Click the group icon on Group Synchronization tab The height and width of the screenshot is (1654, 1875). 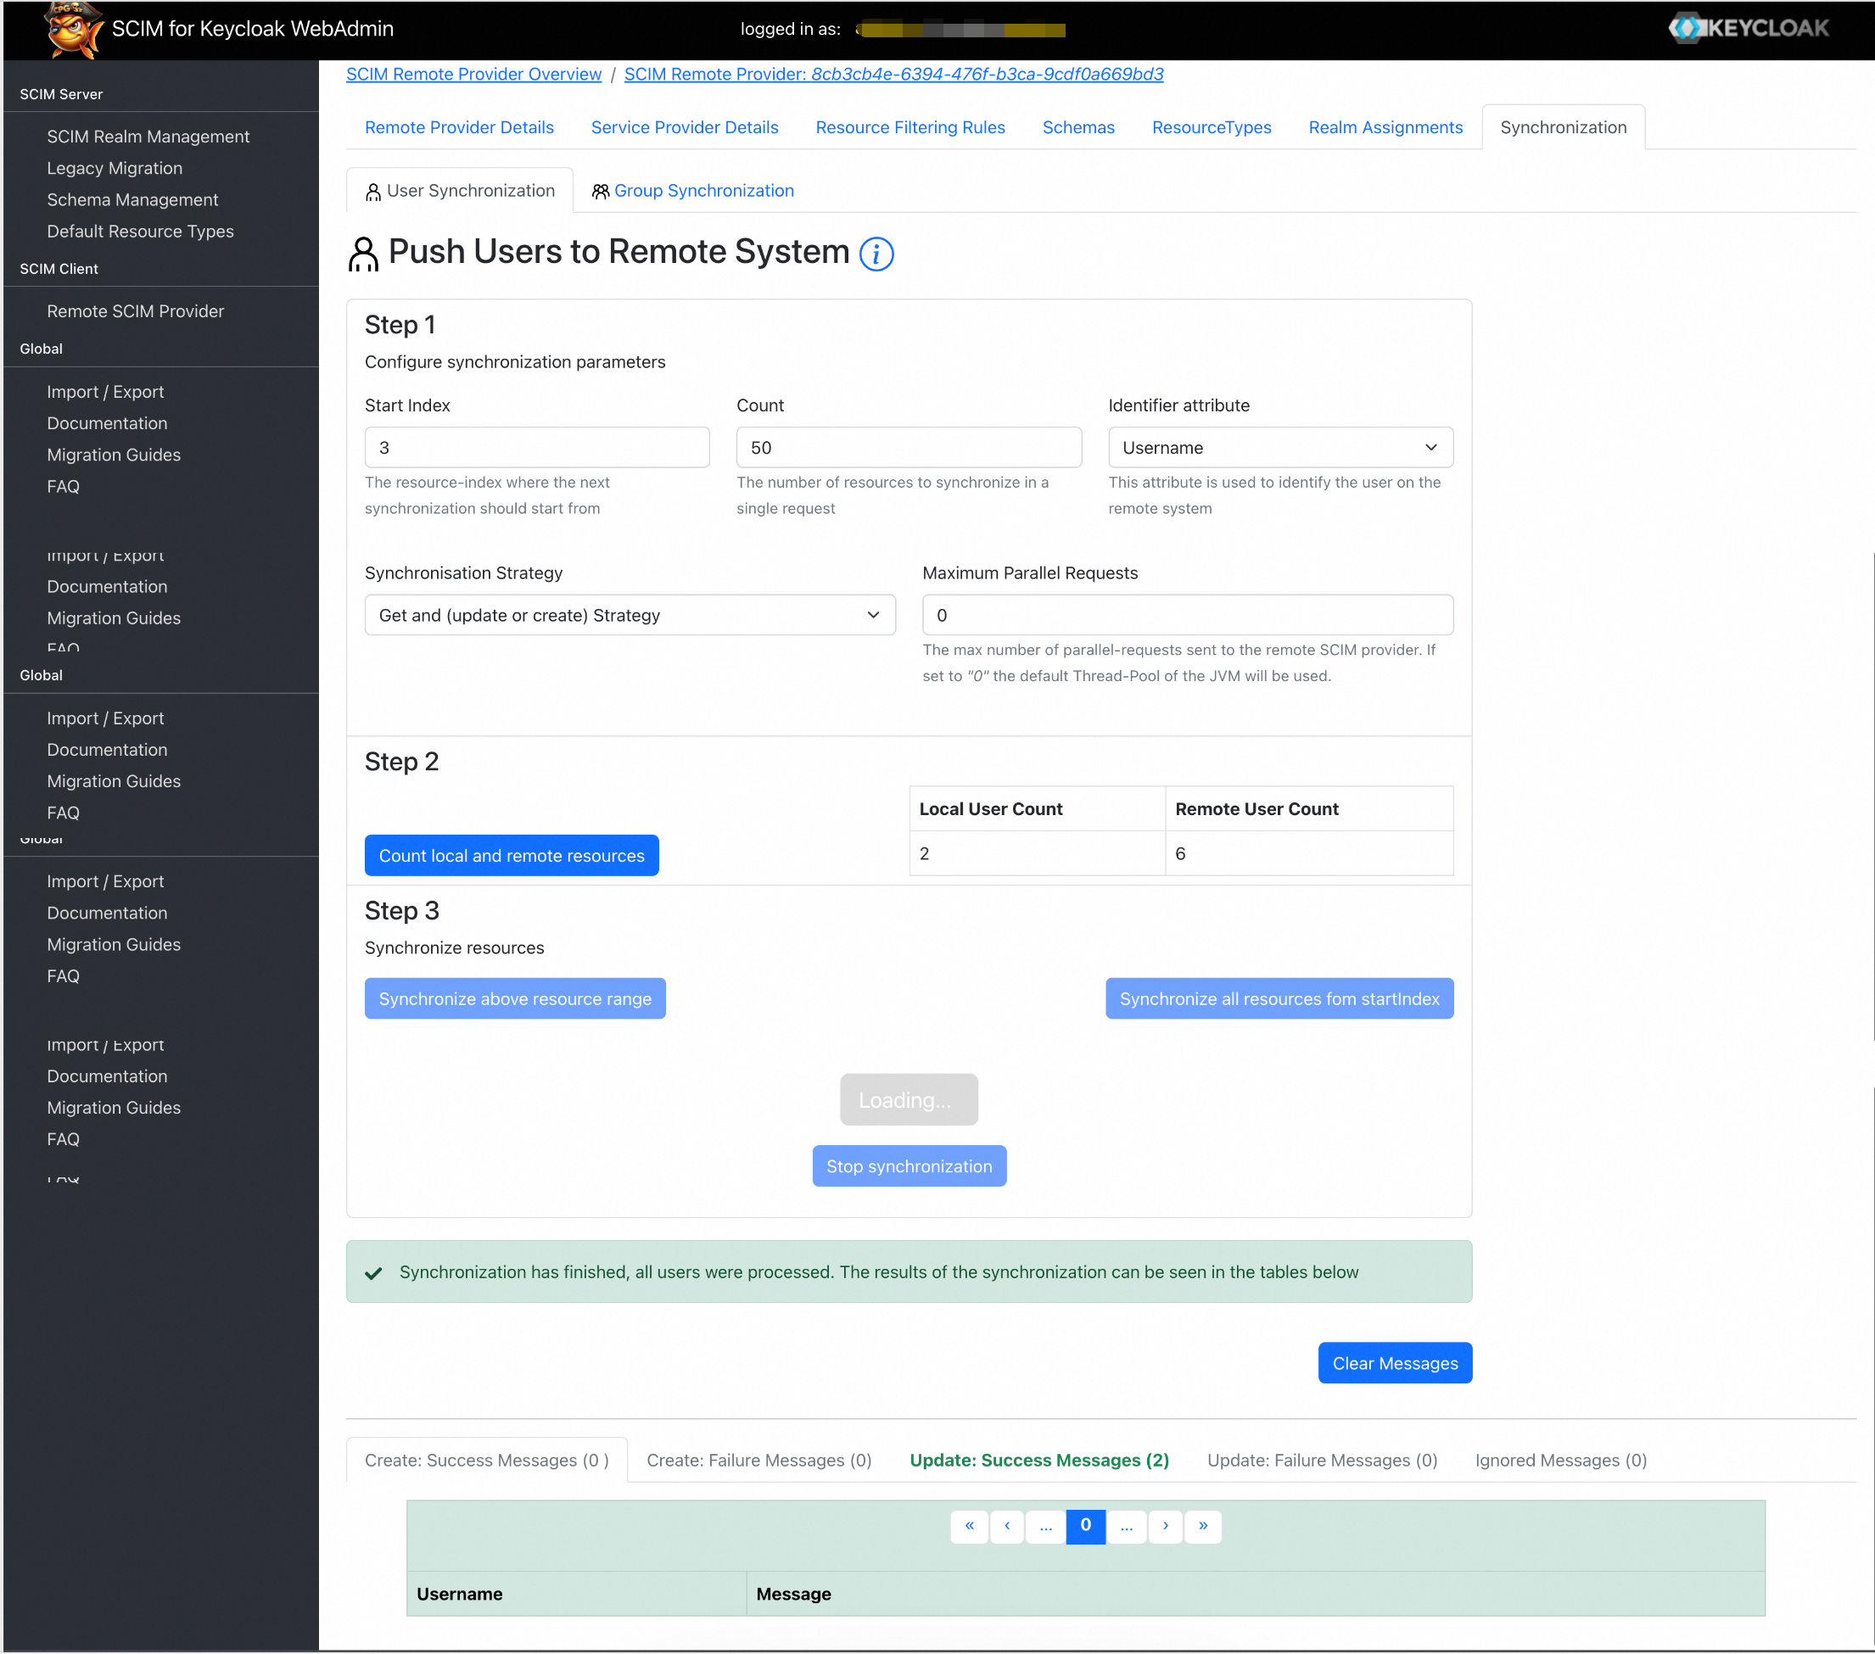(x=600, y=192)
